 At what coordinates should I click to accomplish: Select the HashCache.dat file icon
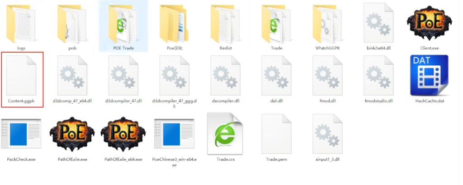430,75
